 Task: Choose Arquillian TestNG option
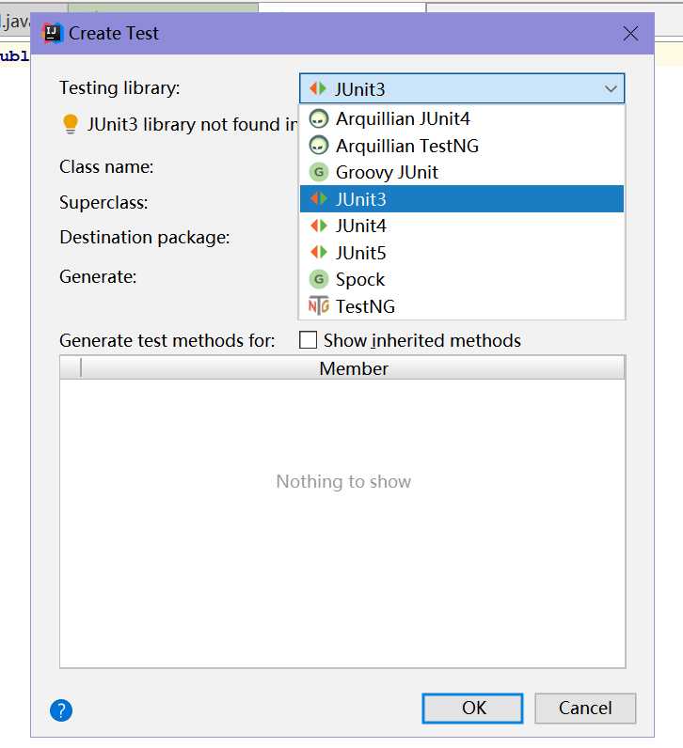point(461,146)
